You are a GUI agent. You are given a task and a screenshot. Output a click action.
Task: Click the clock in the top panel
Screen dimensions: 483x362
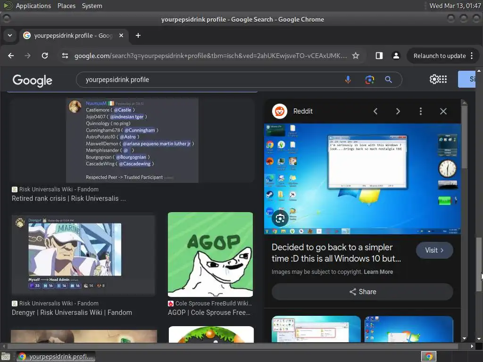(x=455, y=6)
